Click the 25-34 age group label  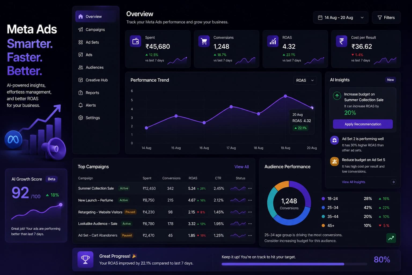[x=333, y=208]
